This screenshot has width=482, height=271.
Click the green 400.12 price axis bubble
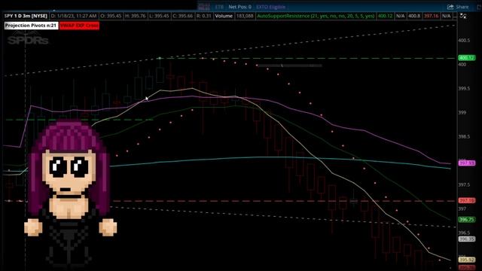pyautogui.click(x=467, y=58)
